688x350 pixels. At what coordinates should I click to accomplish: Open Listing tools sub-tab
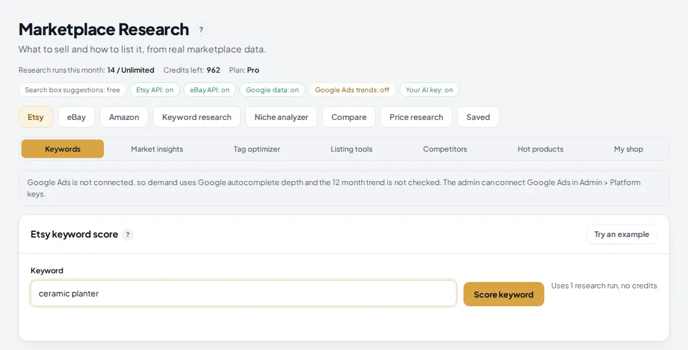352,149
